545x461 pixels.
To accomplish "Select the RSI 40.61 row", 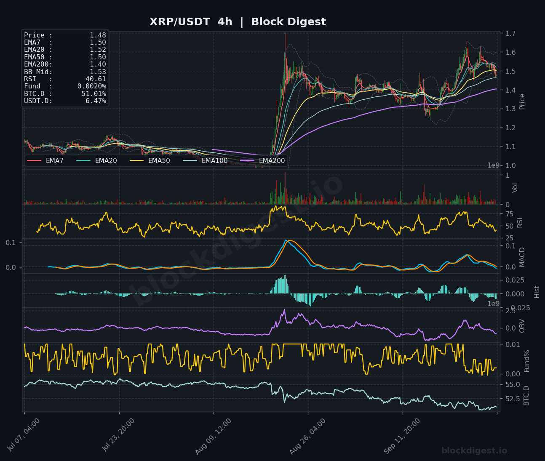I will click(x=65, y=79).
